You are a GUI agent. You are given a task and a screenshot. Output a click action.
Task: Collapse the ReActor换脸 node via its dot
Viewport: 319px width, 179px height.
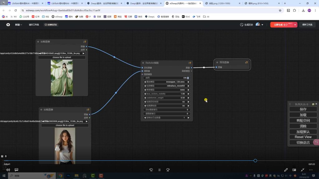coord(143,63)
